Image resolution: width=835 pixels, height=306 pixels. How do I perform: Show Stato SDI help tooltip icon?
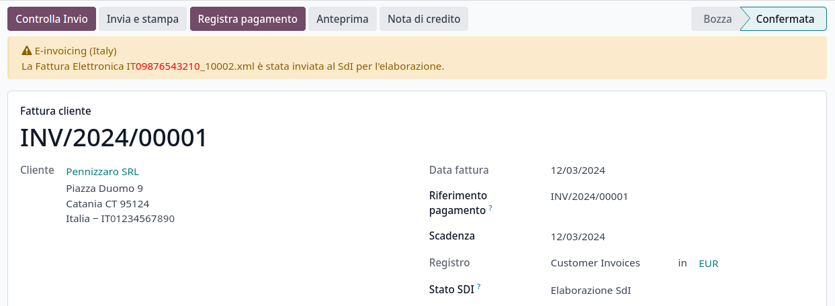point(479,288)
